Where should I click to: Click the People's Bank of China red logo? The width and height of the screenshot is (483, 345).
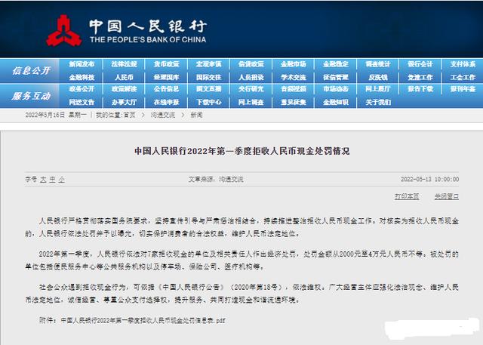coord(63,30)
